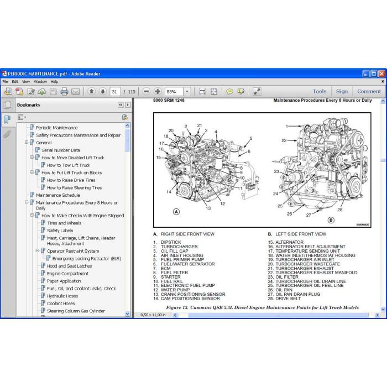
Task: Add a sticky note comment
Action: click(x=229, y=92)
